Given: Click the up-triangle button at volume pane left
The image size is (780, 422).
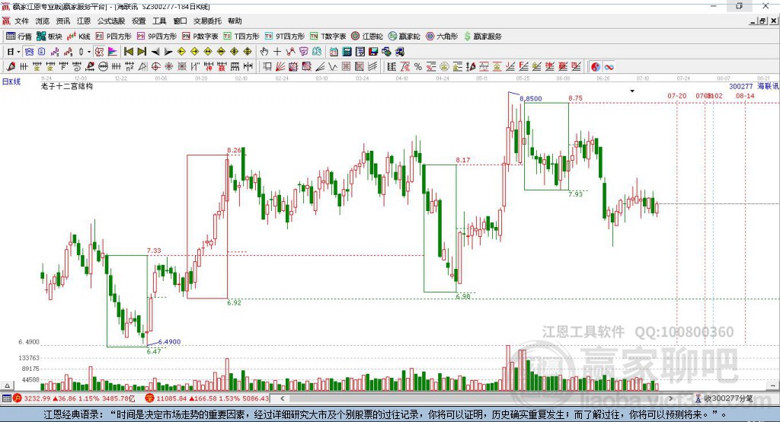Looking at the screenshot, I should [7, 385].
